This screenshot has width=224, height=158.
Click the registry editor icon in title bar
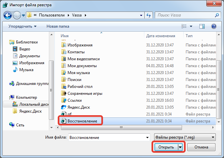click(5, 5)
